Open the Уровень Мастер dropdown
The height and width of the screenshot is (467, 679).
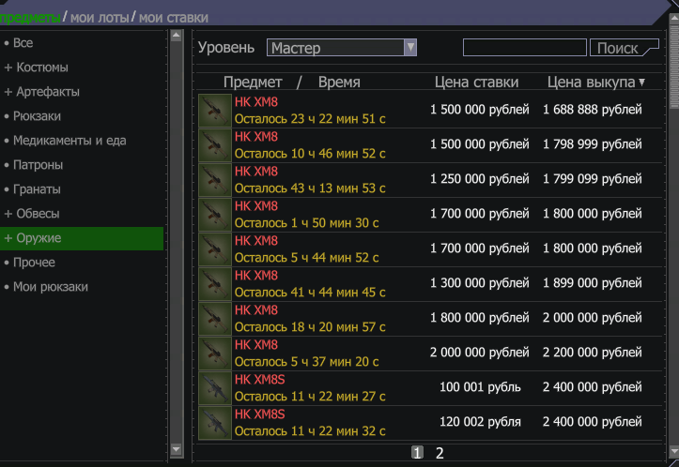[342, 48]
